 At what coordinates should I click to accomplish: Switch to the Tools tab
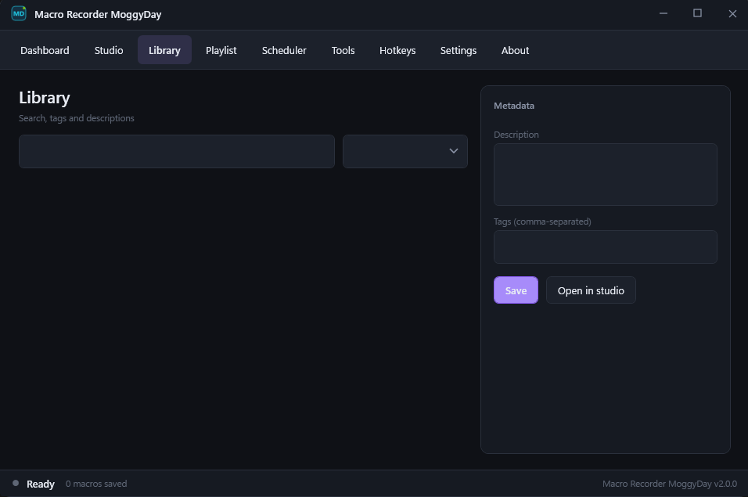click(x=343, y=50)
